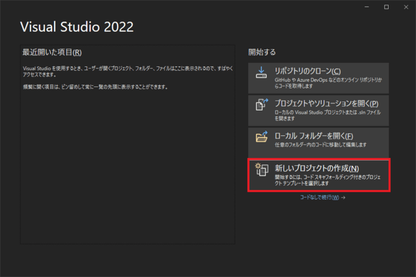Click the open project or solution icon
This screenshot has height=277, width=416.
(x=261, y=107)
